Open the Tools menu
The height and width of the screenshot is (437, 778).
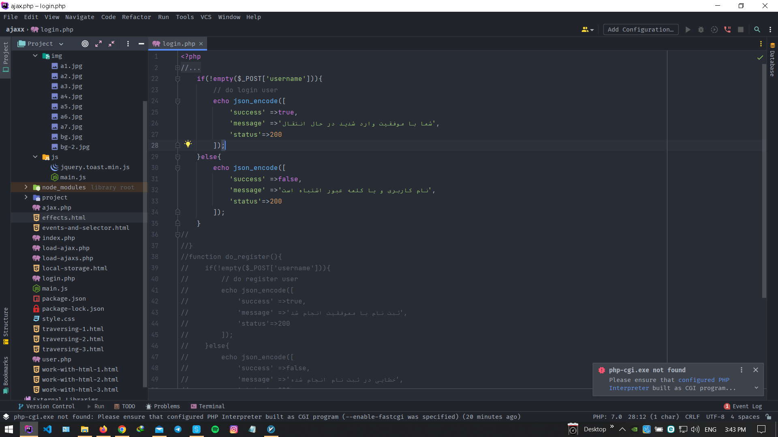pos(185,17)
